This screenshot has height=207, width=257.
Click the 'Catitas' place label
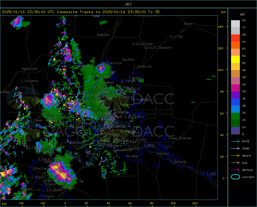163,153
